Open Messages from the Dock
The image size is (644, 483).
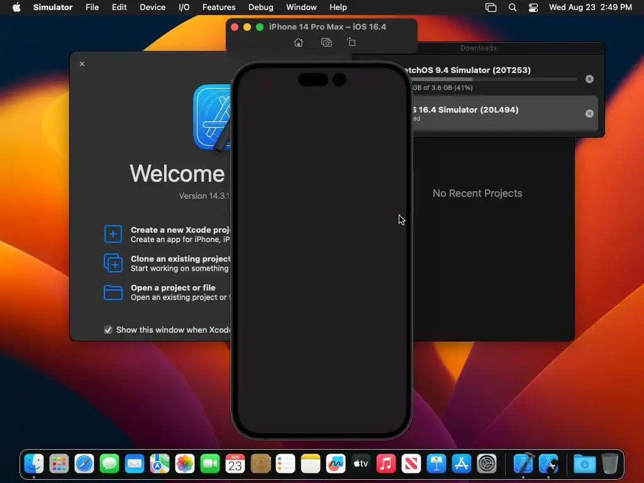pyautogui.click(x=109, y=464)
